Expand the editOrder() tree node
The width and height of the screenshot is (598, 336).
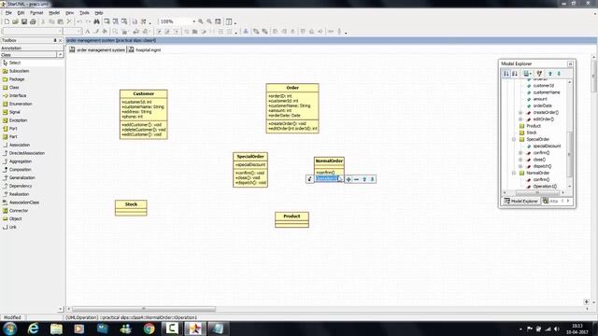(520, 119)
